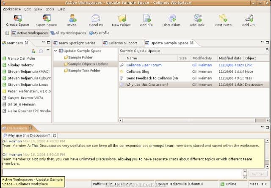The image size is (271, 188).
Task: Click the Add URL toolbar icon
Action: click(x=249, y=18)
